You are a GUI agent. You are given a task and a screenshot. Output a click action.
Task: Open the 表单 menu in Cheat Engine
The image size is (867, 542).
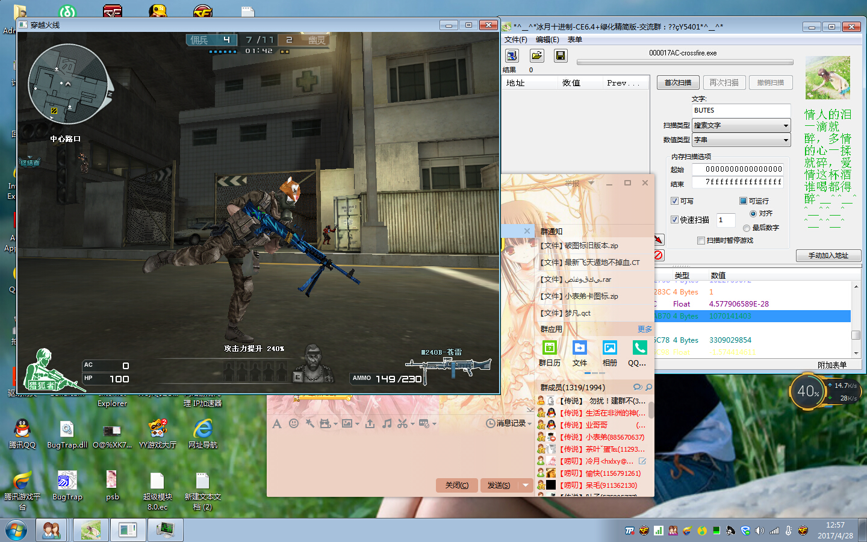click(575, 40)
